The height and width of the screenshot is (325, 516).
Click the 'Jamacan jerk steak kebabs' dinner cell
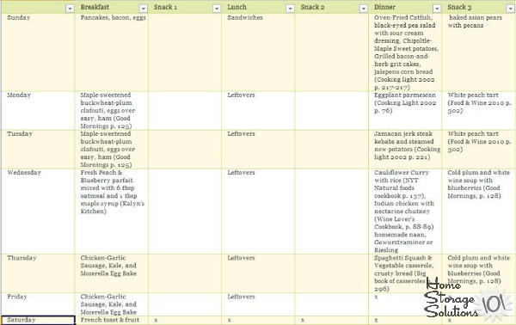pos(405,150)
